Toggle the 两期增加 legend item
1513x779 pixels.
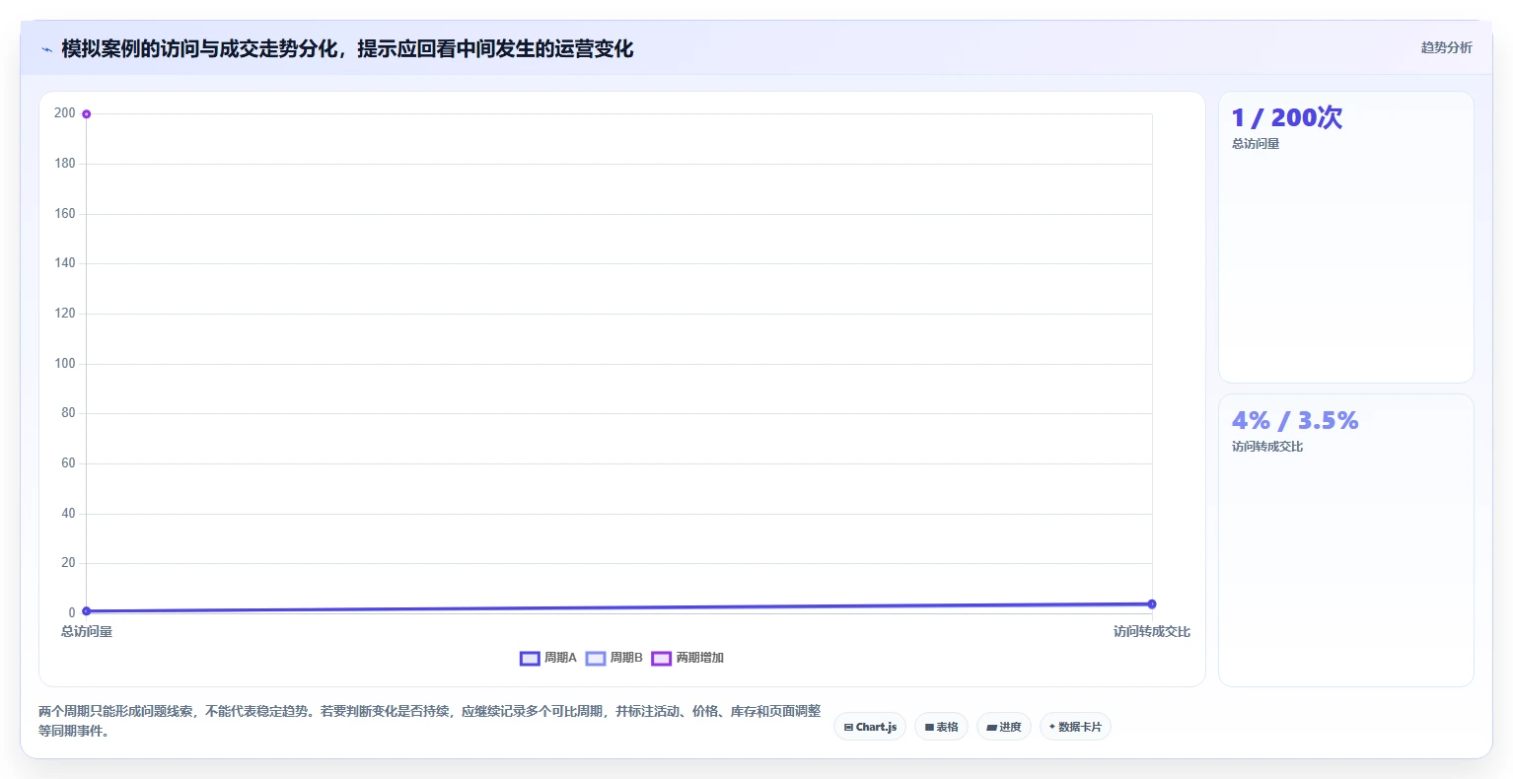tap(687, 658)
